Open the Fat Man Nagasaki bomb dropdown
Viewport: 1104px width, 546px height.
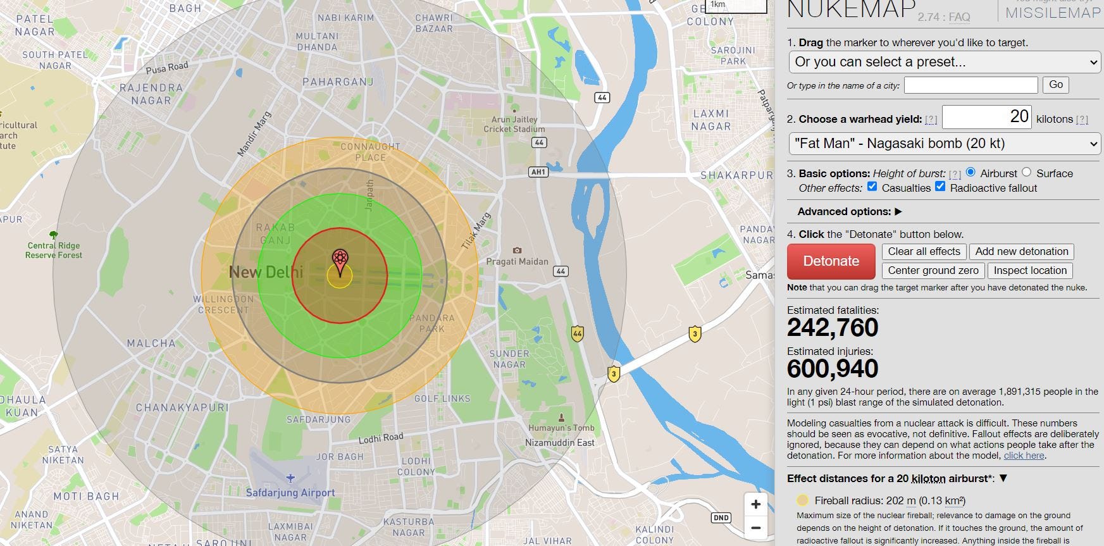[x=945, y=144]
